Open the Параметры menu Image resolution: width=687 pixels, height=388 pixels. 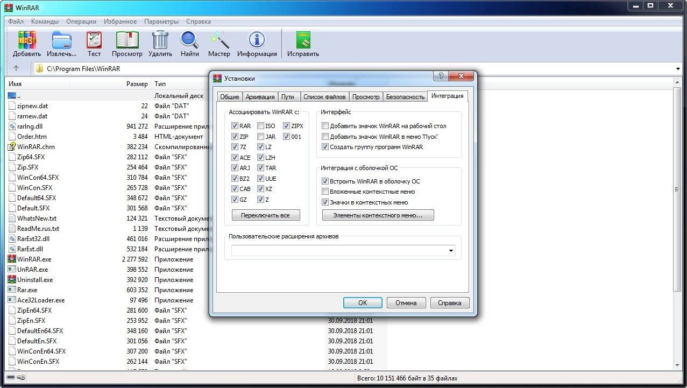161,22
